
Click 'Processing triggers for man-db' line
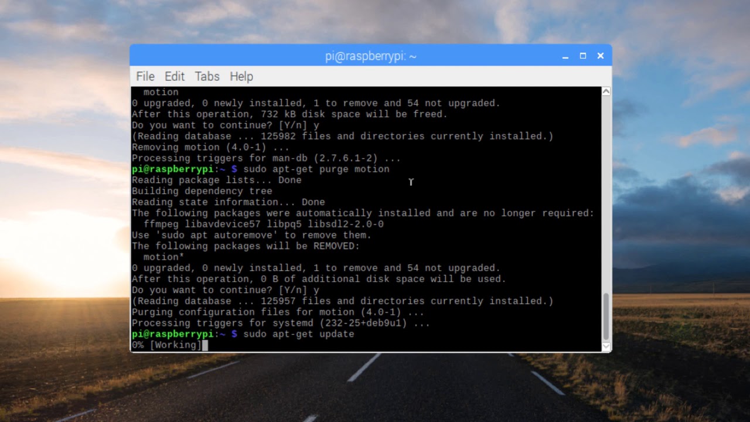point(267,158)
